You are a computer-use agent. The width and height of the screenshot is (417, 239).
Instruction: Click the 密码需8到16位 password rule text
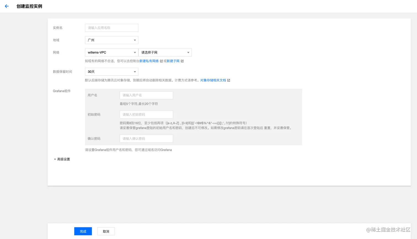click(183, 123)
